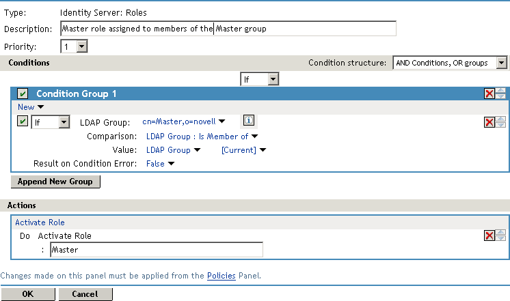The image size is (510, 301).
Task: Move Activate Role action up arrow
Action: 501,232
